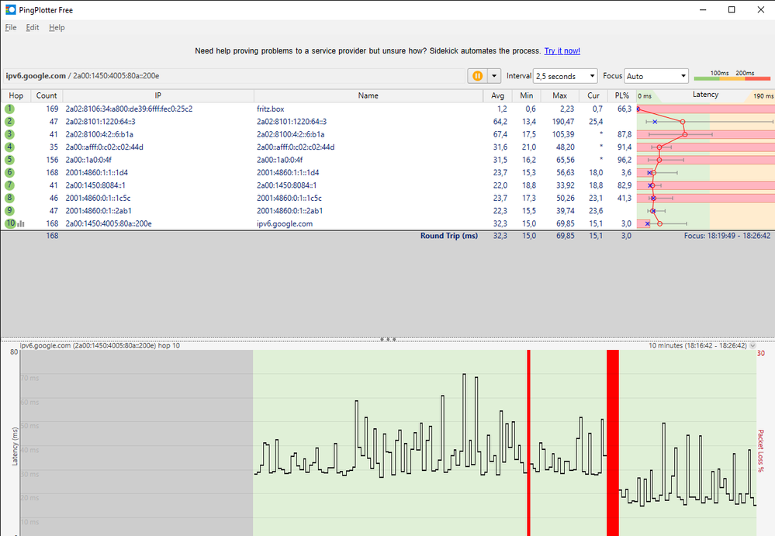Click the ipv6.google.com target address field
Image resolution: width=775 pixels, height=536 pixels.
(x=234, y=75)
